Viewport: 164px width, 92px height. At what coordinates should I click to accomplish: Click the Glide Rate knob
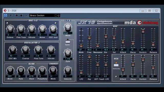click(x=21, y=70)
